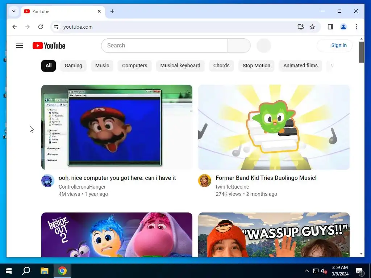Open the Duolingo owl video thumbnail
Screen dimensions: 371x278
[x=274, y=127]
